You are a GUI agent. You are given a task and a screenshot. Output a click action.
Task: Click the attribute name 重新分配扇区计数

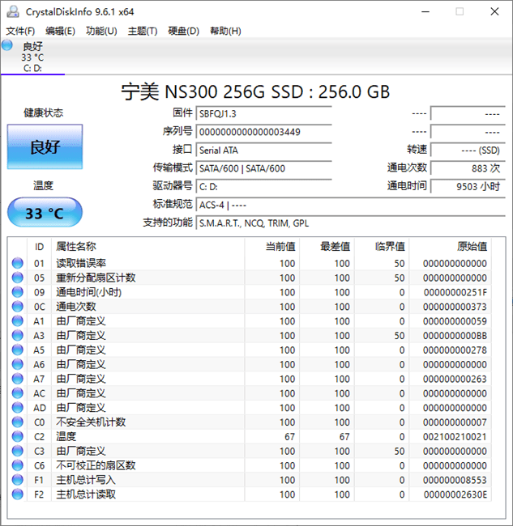(96, 278)
